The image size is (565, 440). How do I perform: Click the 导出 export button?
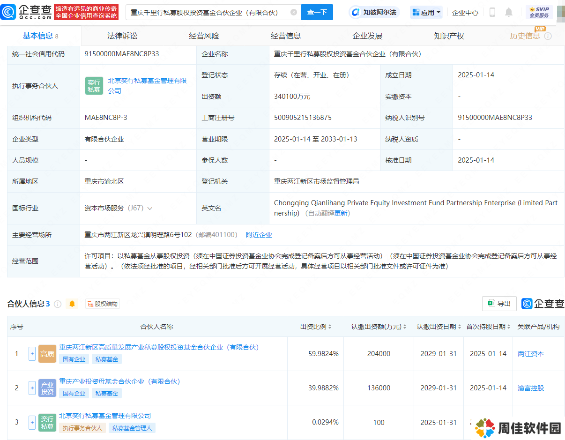click(499, 304)
